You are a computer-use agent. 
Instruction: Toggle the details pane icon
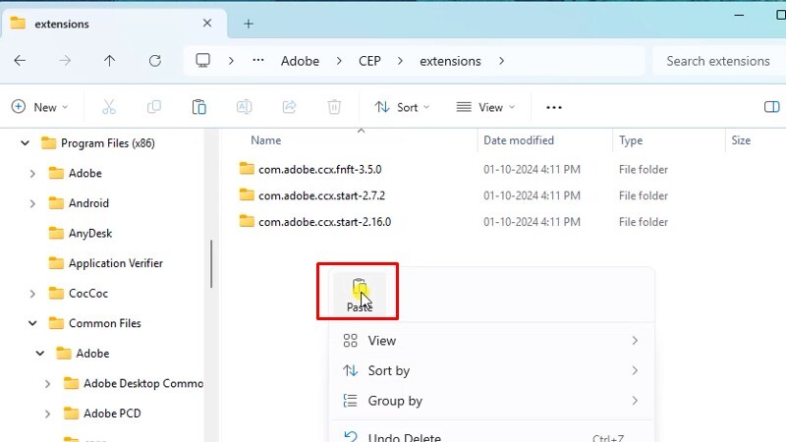pyautogui.click(x=772, y=107)
